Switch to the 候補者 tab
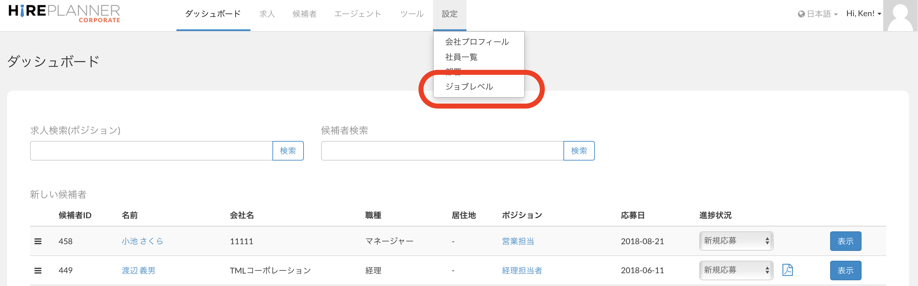This screenshot has height=286, width=918. [304, 14]
